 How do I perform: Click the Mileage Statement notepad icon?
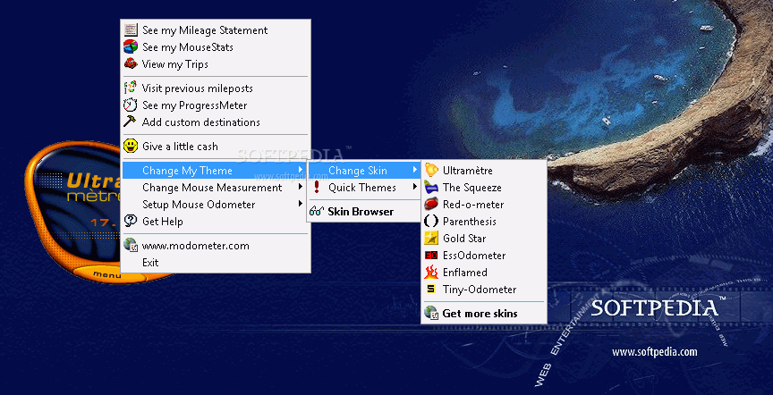131,29
